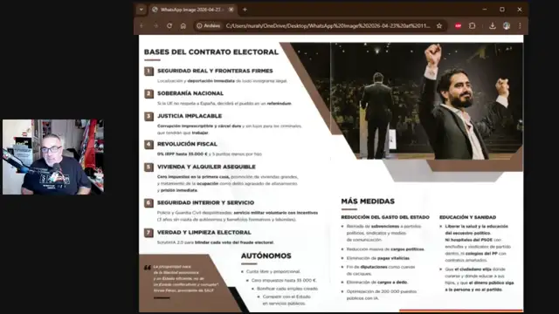
Task: Select the WhatsApp Image browser tab
Action: click(191, 10)
